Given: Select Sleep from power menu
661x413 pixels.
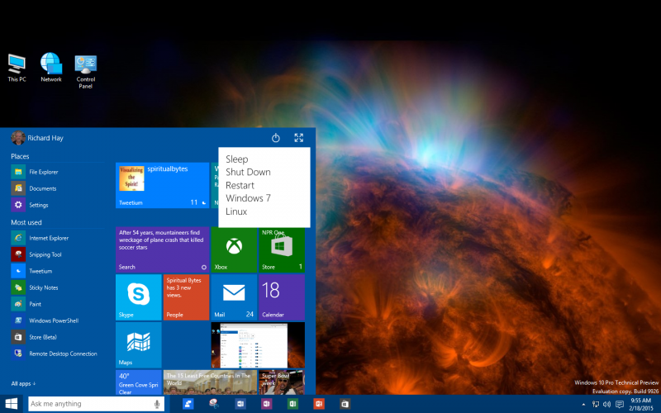Looking at the screenshot, I should (x=237, y=159).
